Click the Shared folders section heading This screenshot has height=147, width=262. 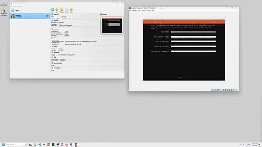(58, 63)
